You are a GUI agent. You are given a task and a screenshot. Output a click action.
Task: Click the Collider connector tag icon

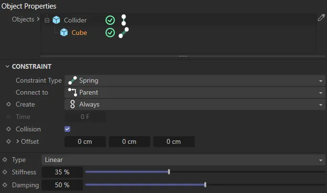tap(124, 20)
